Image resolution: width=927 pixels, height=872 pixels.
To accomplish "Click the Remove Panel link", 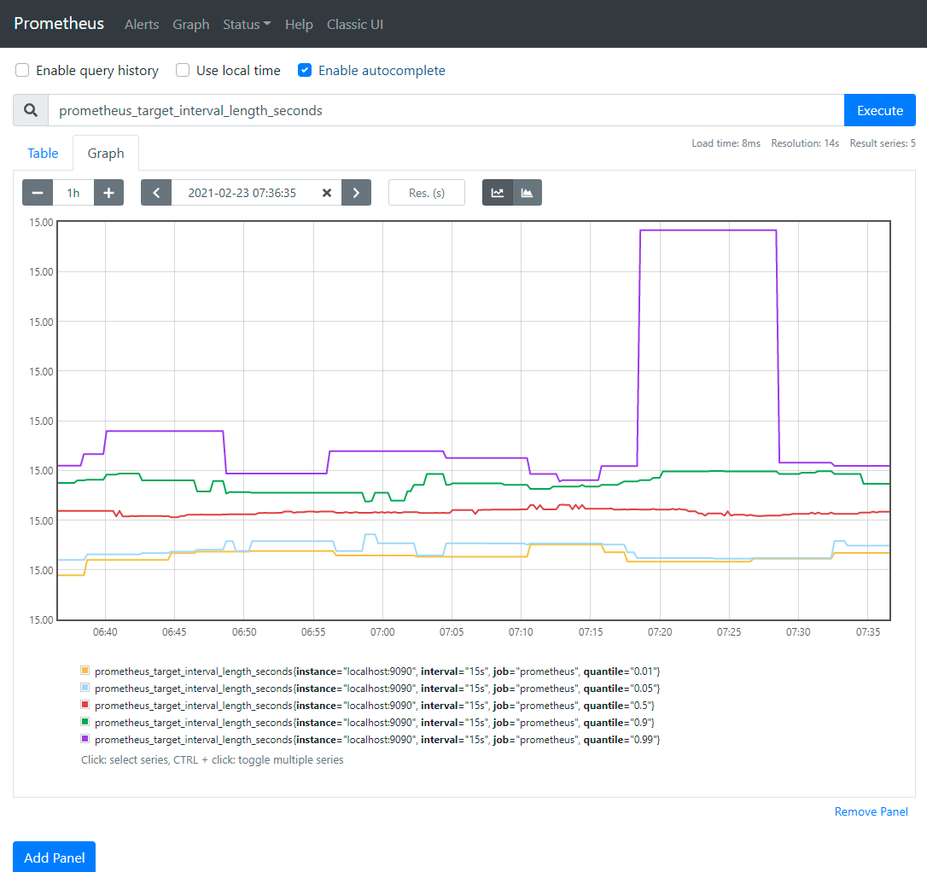I will click(871, 811).
